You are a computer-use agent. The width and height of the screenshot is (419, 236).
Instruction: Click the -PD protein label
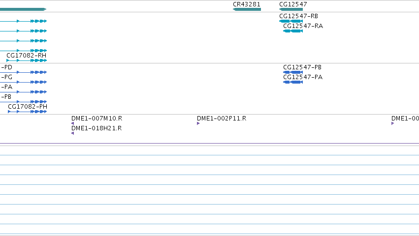(x=7, y=67)
